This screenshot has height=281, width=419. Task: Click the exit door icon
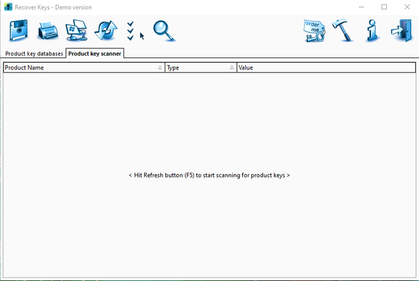[x=399, y=30]
